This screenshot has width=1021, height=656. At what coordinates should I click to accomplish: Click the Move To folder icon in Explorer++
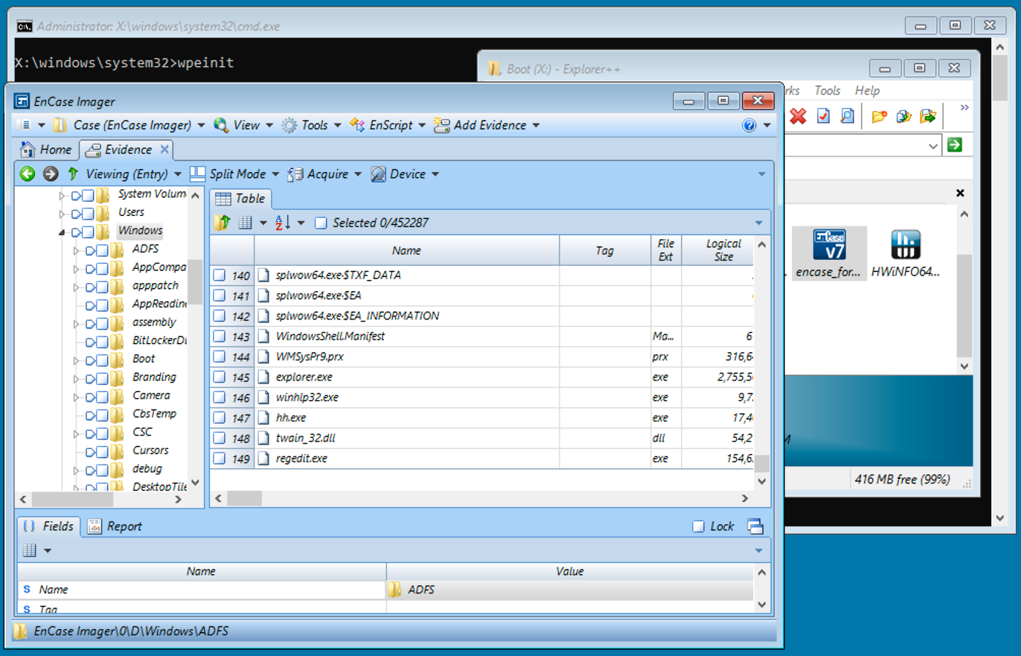(x=928, y=116)
